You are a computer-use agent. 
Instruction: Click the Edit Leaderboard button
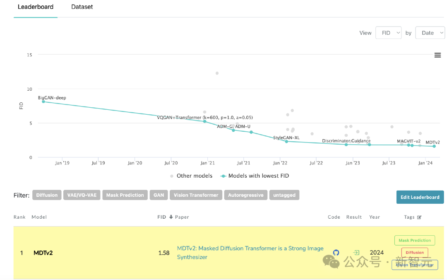pyautogui.click(x=420, y=197)
